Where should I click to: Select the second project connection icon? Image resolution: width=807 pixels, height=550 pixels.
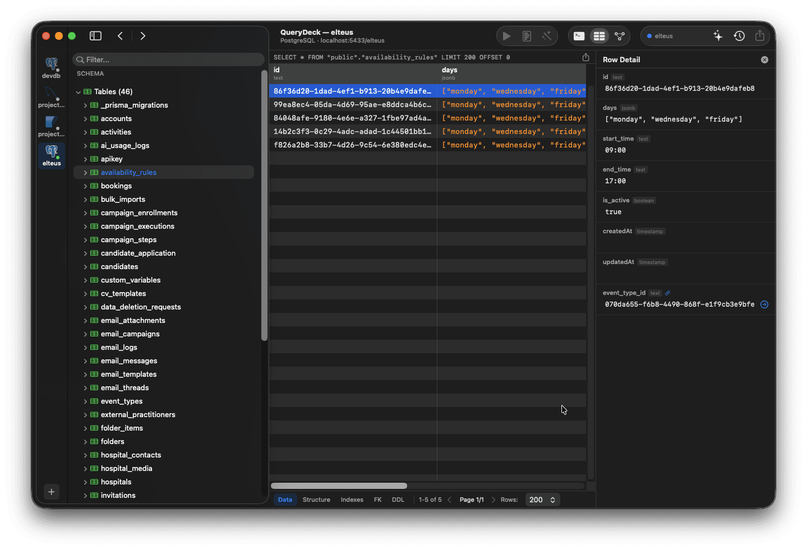(x=51, y=127)
